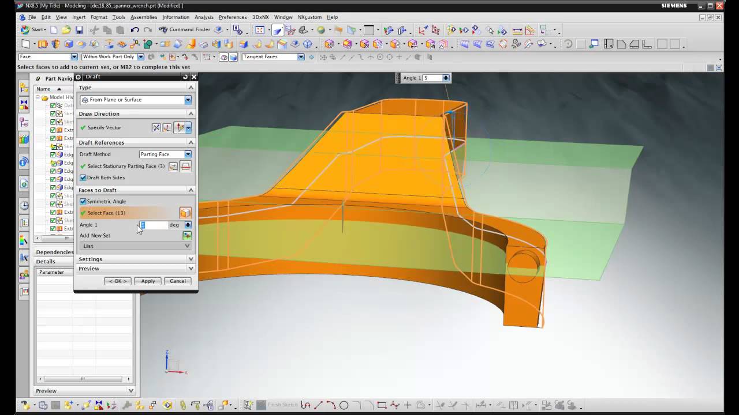Viewport: 739px width, 415px height.
Task: Collapse the Draft References section
Action: (x=191, y=142)
